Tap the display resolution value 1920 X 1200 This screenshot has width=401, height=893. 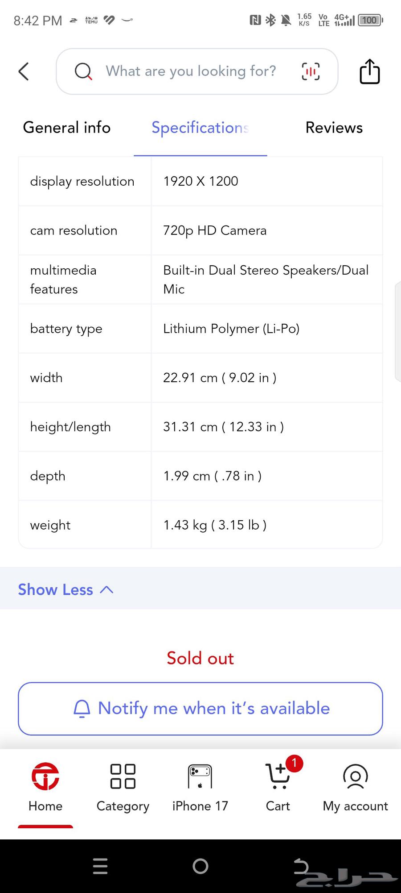tap(200, 181)
